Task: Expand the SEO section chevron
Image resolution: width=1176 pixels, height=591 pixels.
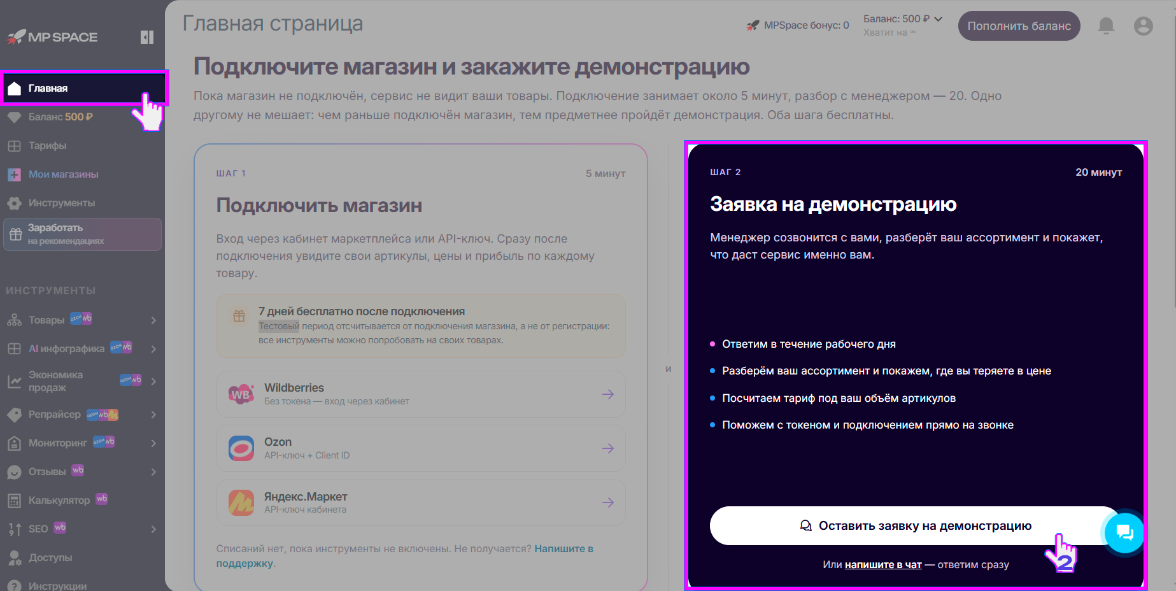Action: pos(153,529)
